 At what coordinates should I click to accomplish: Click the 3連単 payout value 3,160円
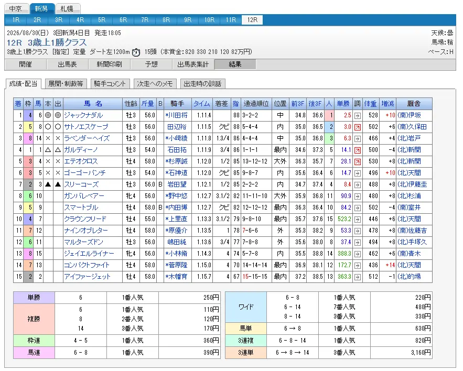(x=421, y=353)
